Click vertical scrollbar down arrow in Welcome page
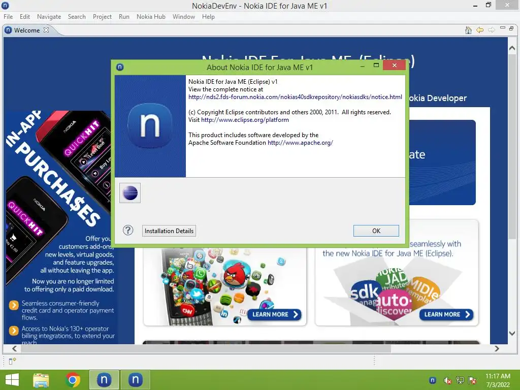Image resolution: width=520 pixels, height=390 pixels. coord(512,333)
